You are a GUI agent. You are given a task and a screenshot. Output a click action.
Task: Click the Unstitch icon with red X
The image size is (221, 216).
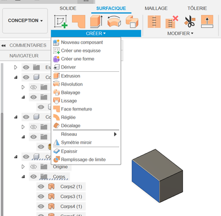(172, 22)
